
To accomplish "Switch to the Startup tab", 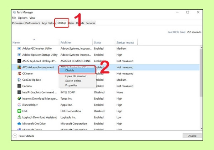I will (62, 23).
